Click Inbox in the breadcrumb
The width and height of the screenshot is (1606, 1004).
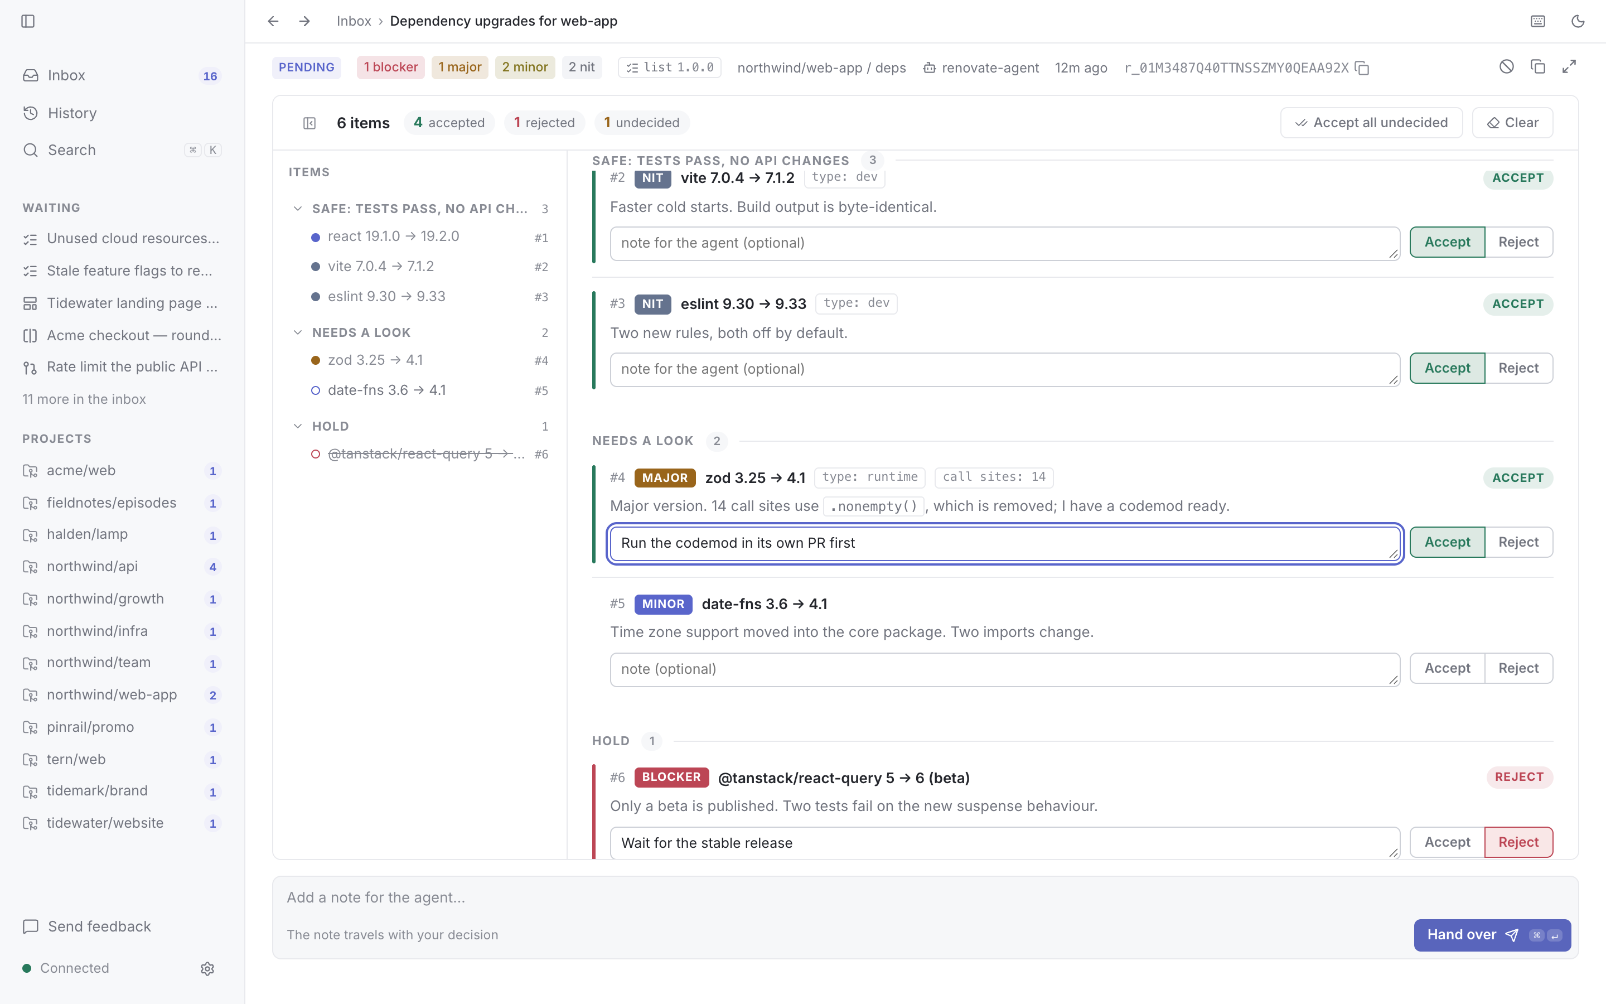click(x=354, y=21)
